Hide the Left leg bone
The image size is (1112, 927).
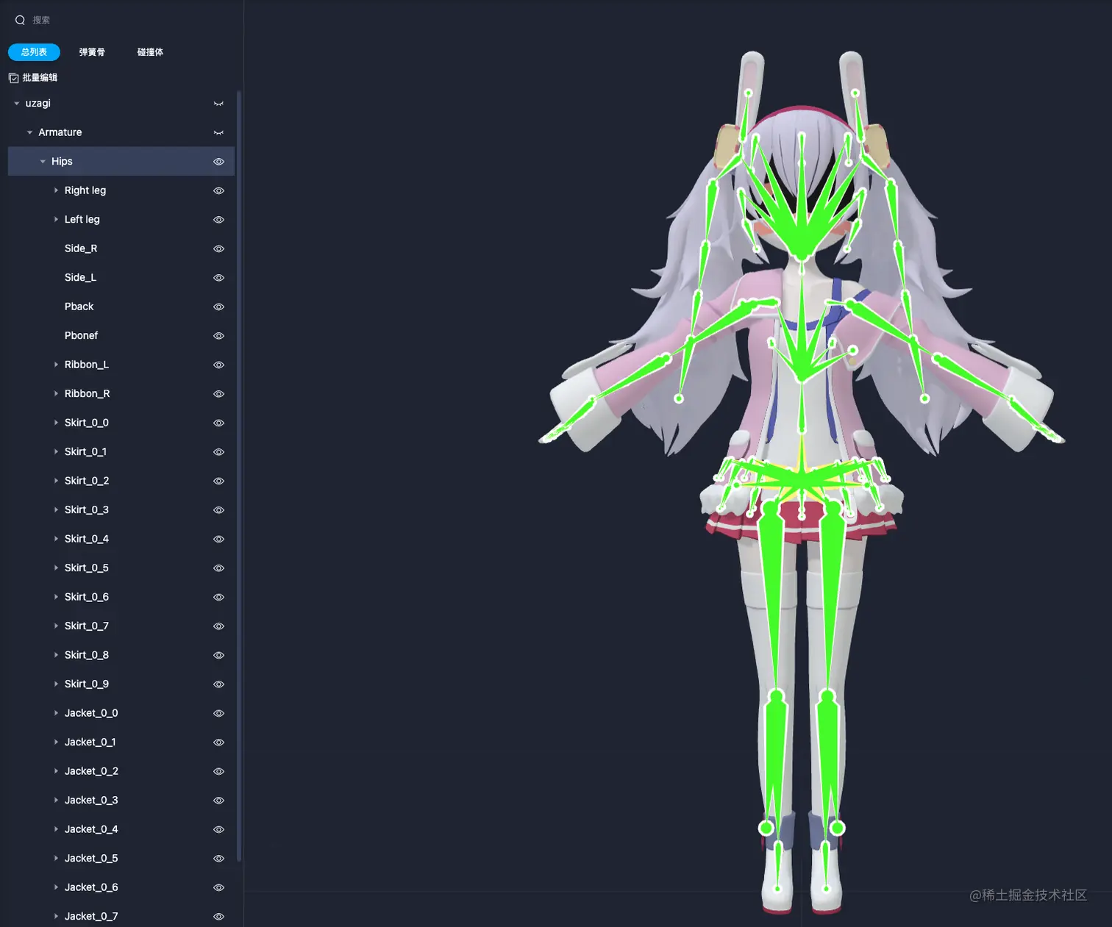pos(218,220)
